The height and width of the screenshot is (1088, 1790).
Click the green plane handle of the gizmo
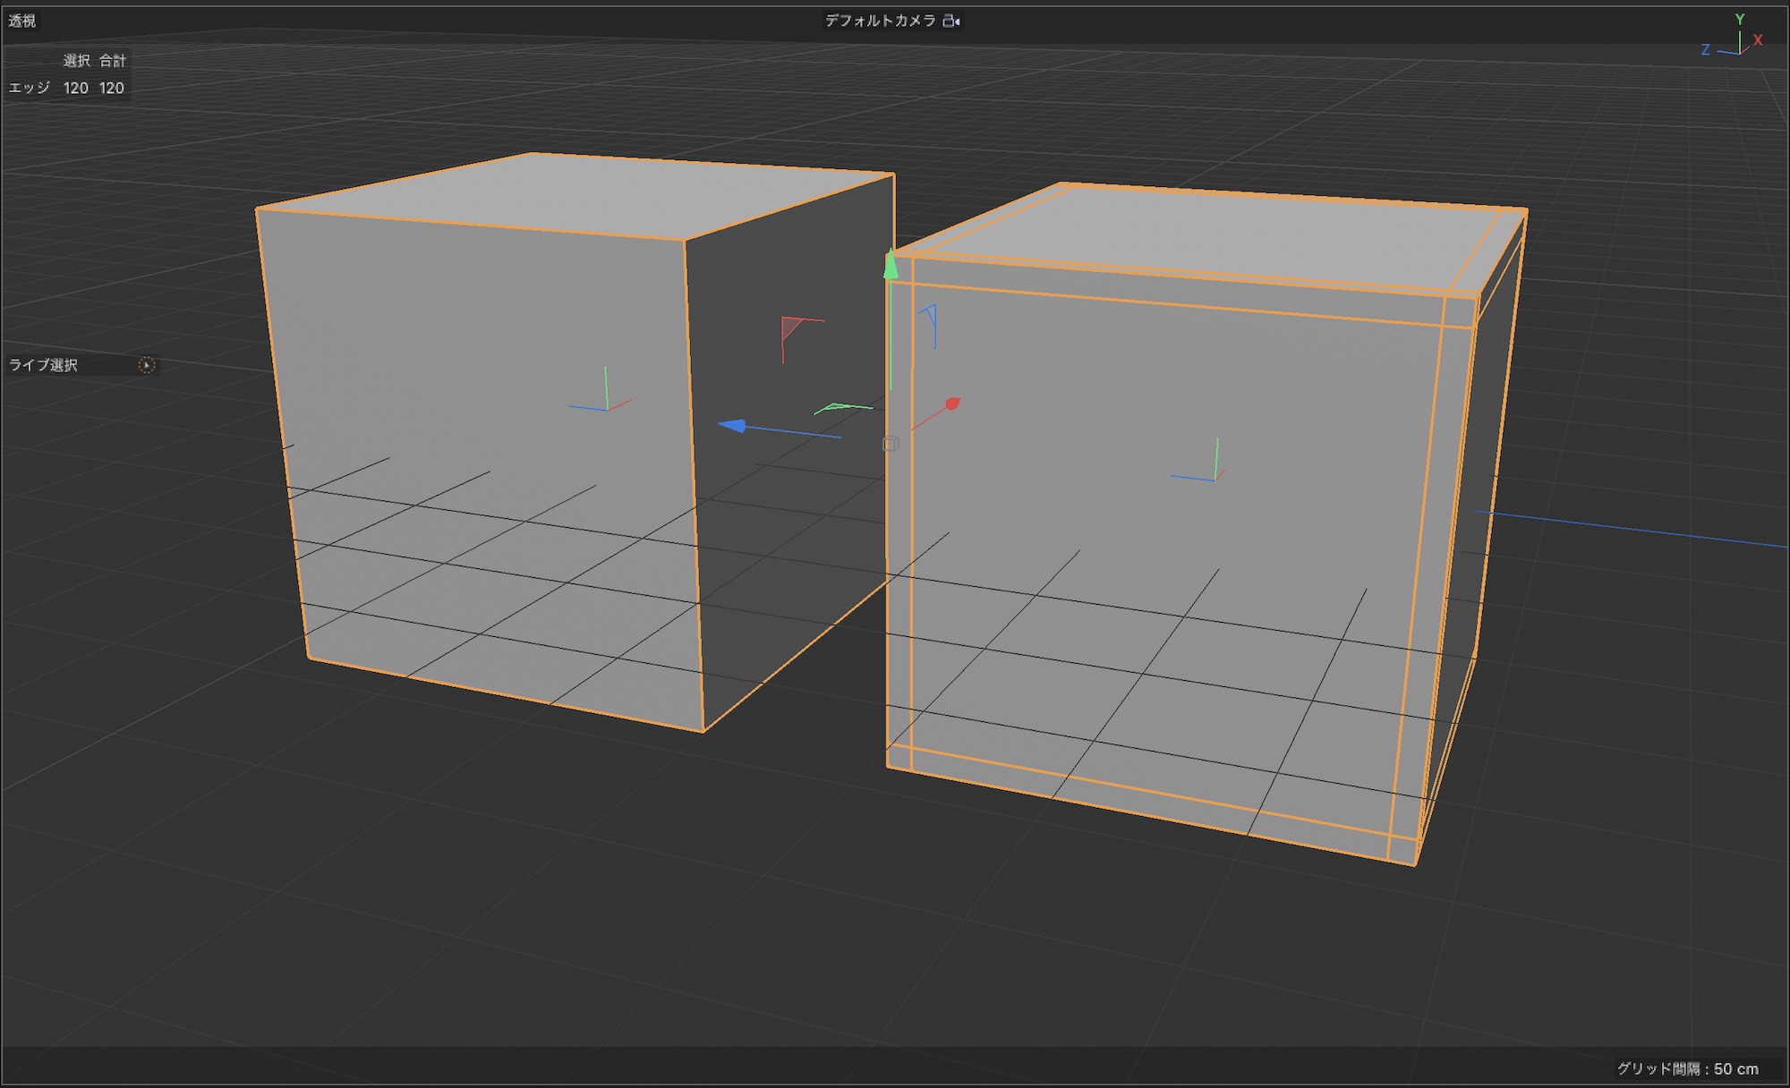(837, 408)
